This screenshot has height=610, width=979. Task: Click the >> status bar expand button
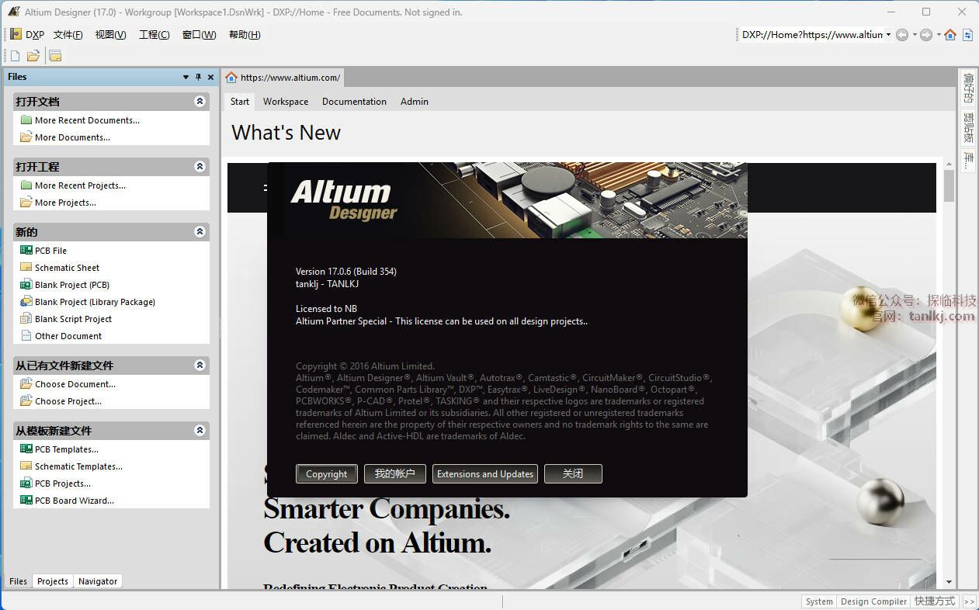click(969, 601)
